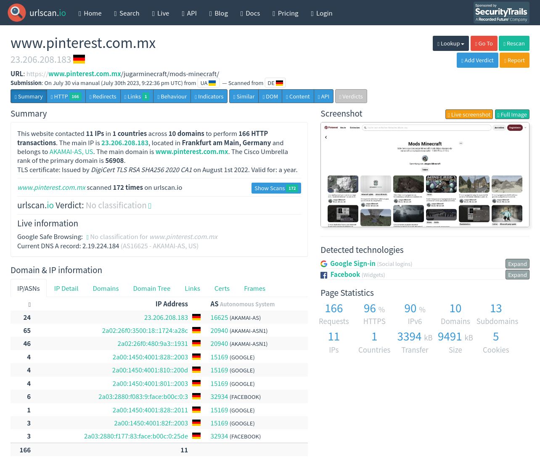The height and width of the screenshot is (457, 540).
Task: Click the 166 Requests statistic
Action: tap(334, 314)
